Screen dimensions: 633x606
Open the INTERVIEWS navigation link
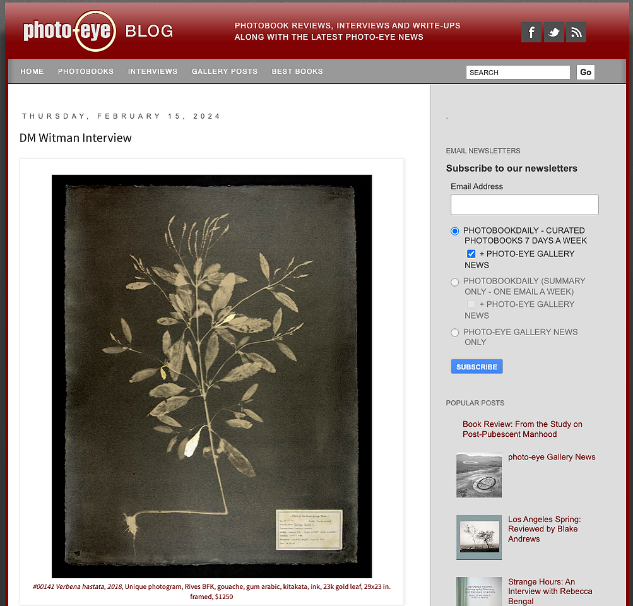pyautogui.click(x=153, y=71)
